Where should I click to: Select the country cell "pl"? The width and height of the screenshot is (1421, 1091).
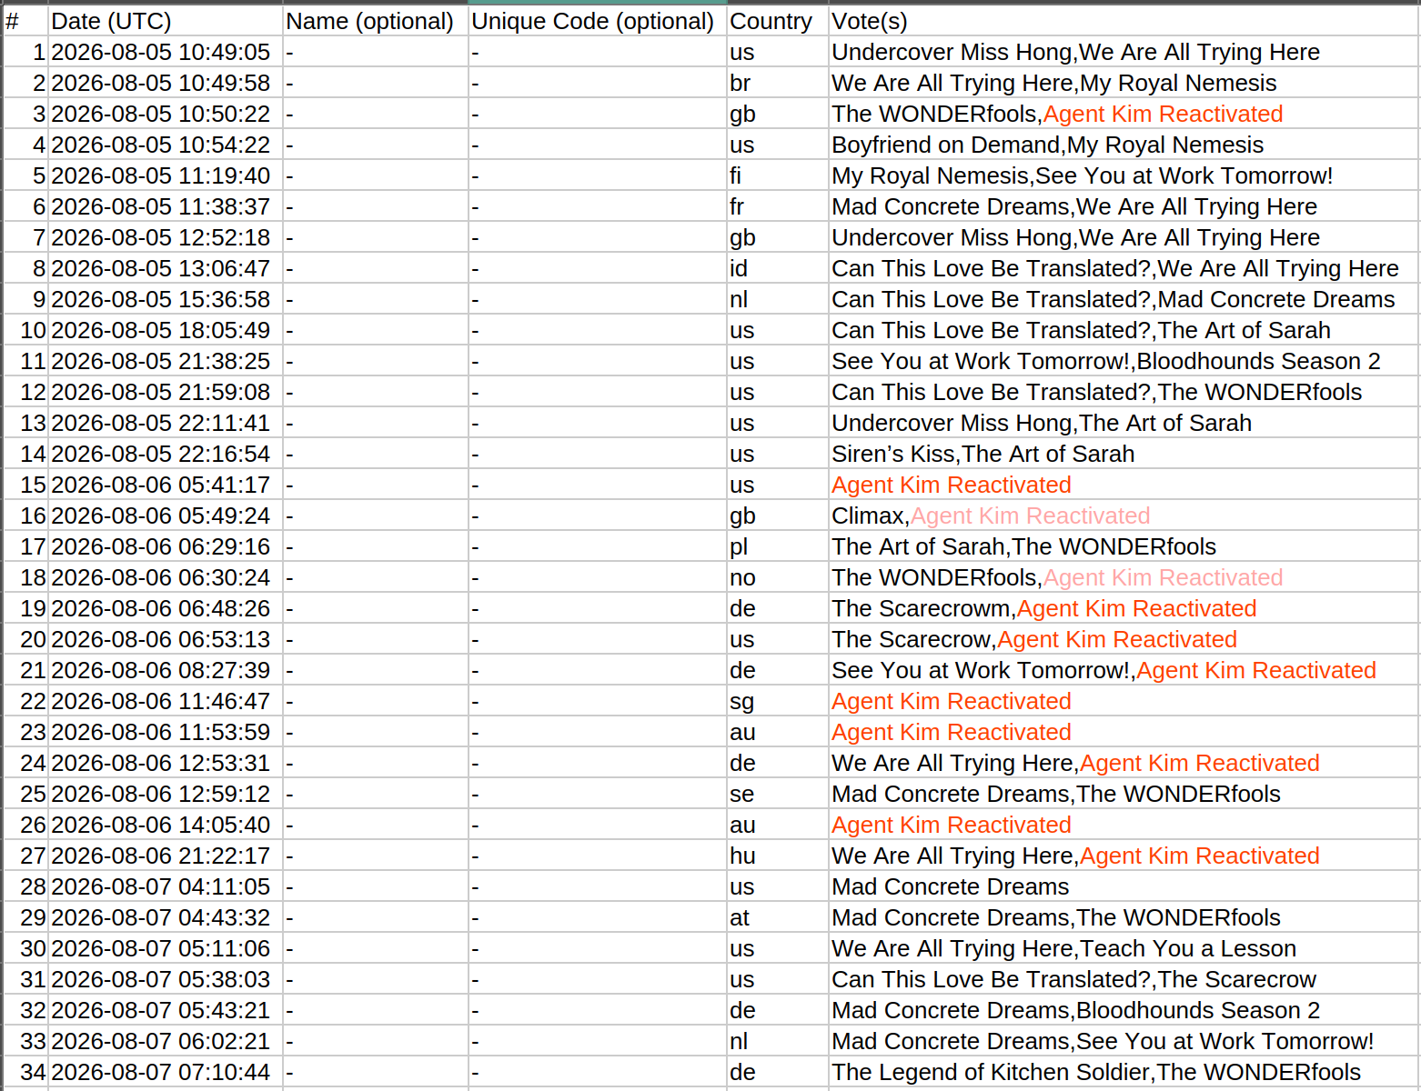pyautogui.click(x=778, y=546)
